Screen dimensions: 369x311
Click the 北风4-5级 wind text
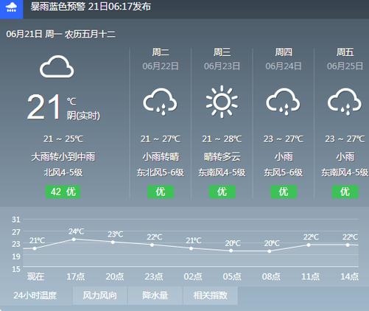click(x=63, y=172)
